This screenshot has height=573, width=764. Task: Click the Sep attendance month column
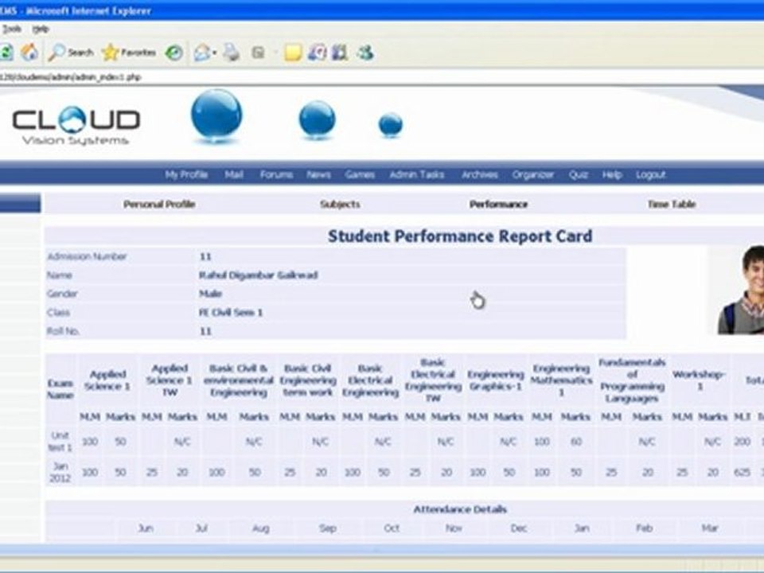pyautogui.click(x=327, y=528)
